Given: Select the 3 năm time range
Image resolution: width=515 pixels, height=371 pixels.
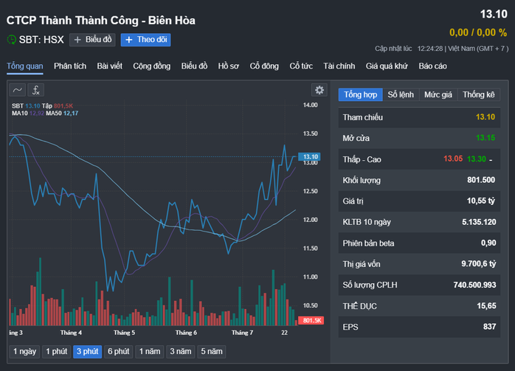Looking at the screenshot, I should (180, 352).
